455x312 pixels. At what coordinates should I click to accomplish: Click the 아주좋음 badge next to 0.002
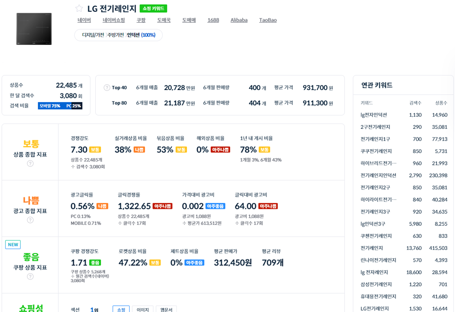click(x=216, y=206)
